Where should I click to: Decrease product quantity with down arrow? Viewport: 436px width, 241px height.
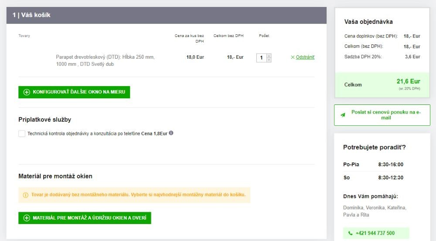pyautogui.click(x=269, y=60)
